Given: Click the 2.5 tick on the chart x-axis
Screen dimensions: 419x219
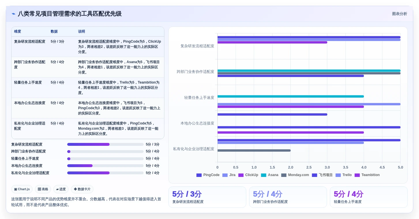Looking at the screenshot, I should point(309,167).
